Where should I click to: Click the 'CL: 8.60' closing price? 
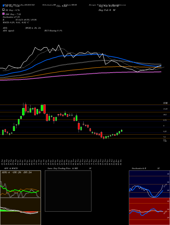coord(62,6)
